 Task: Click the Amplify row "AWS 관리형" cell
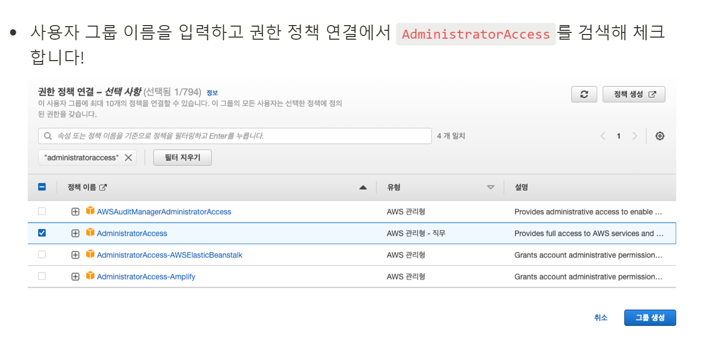click(x=406, y=277)
